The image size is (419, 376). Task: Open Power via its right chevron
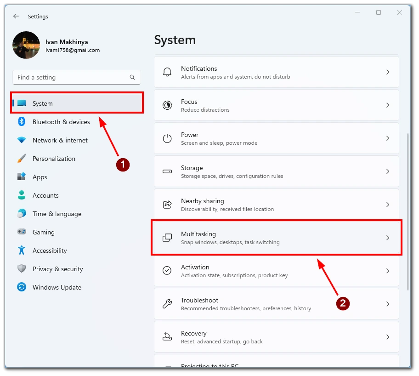[x=388, y=138]
